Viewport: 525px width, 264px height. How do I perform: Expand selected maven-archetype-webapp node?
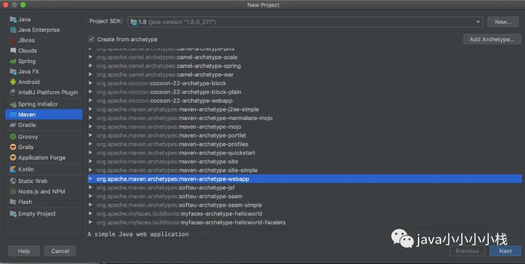click(90, 179)
